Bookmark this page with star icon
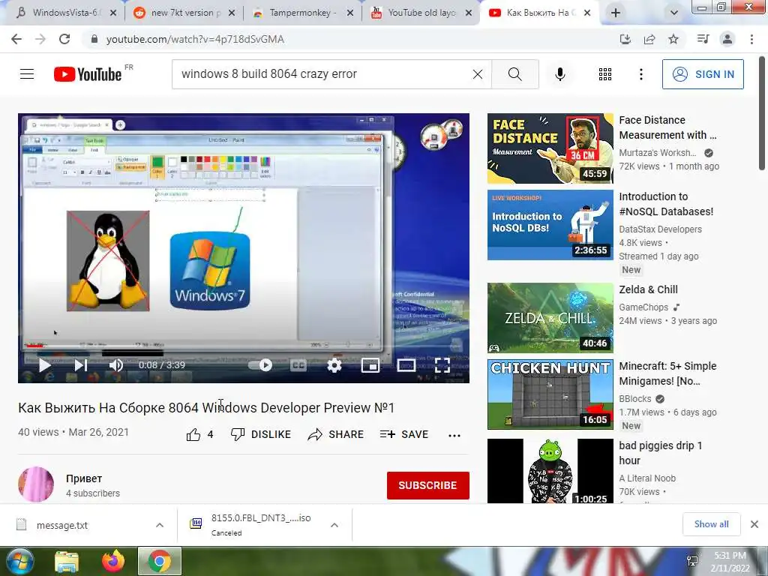 point(673,39)
